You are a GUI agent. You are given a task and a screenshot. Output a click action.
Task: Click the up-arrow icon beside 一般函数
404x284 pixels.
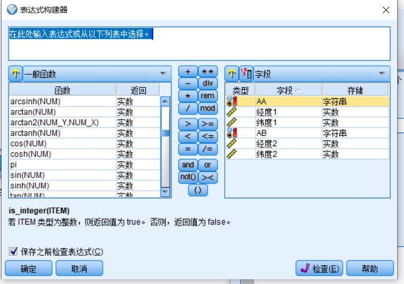(15, 74)
